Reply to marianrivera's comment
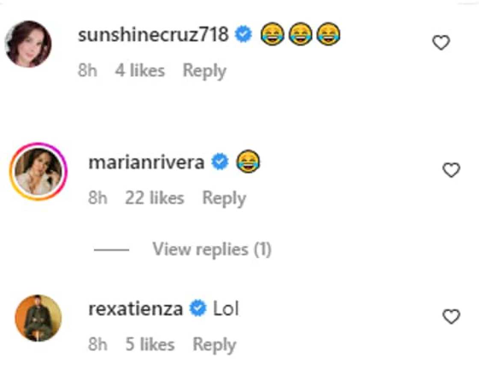Screen dimensions: 479x391 (224, 198)
